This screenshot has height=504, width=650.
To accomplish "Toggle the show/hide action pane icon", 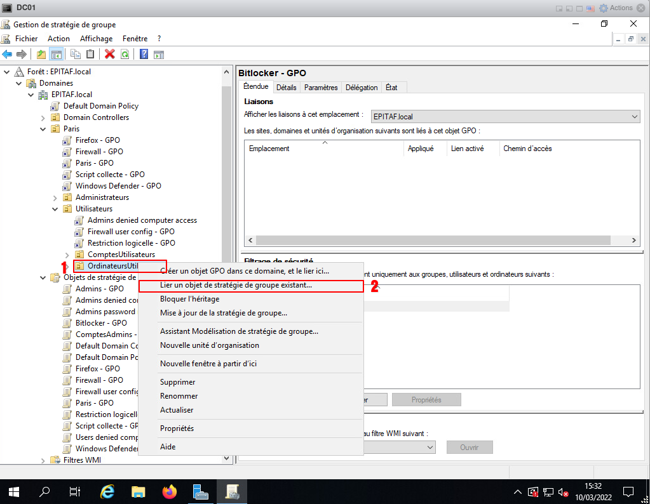I will [159, 55].
